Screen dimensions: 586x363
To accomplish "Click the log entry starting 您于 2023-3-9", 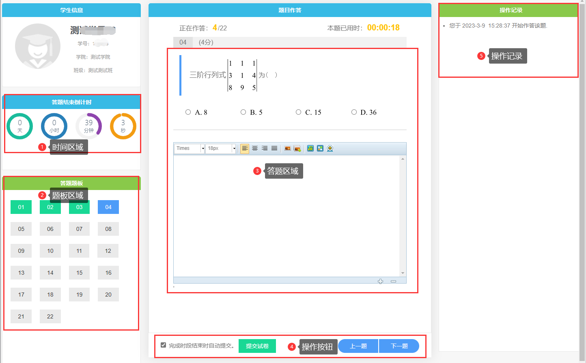I will coord(498,26).
